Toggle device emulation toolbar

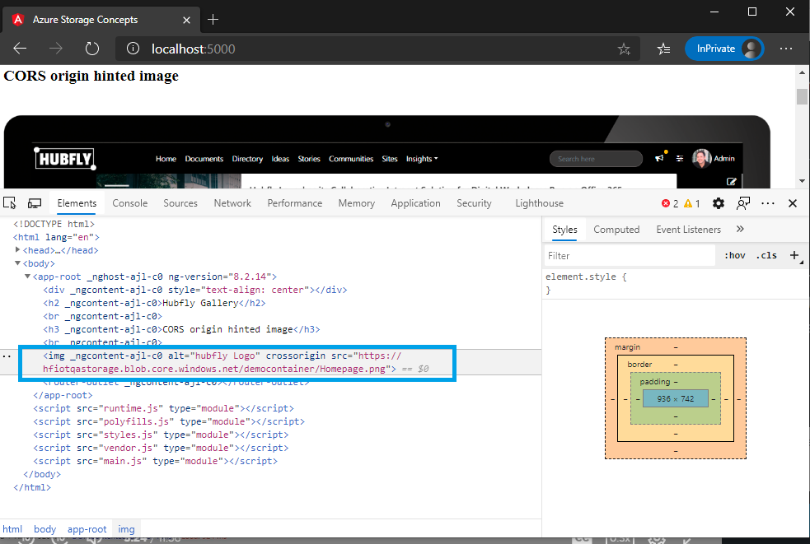(34, 203)
